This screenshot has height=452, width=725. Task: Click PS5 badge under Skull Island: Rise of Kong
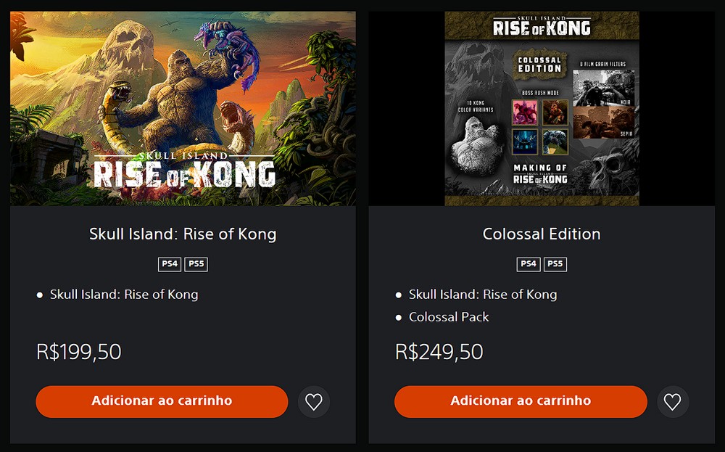click(196, 264)
